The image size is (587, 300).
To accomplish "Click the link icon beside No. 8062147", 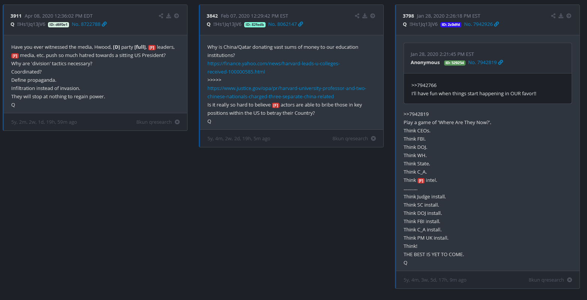I will (x=301, y=24).
